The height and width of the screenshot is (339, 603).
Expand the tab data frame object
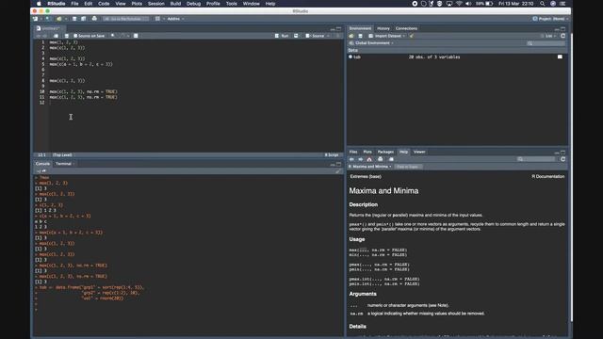350,56
